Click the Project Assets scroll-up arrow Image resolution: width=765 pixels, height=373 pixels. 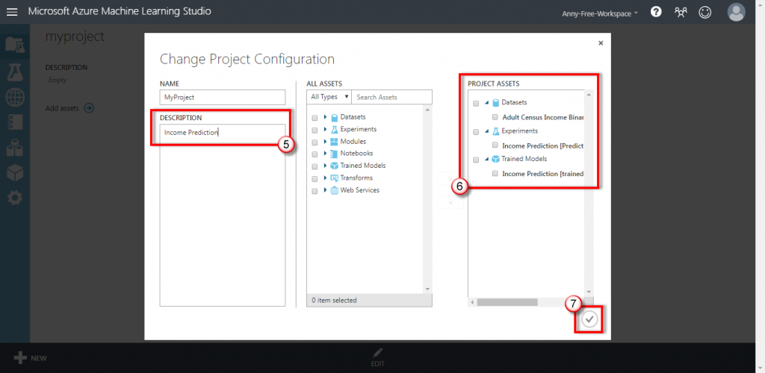[589, 95]
